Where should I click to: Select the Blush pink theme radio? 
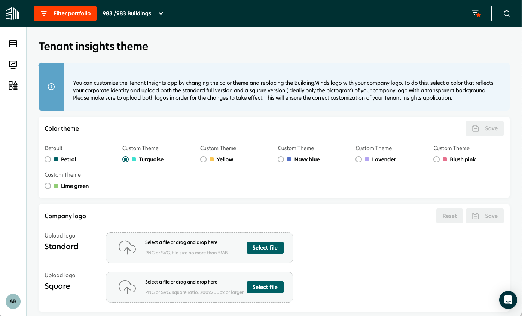pos(437,159)
